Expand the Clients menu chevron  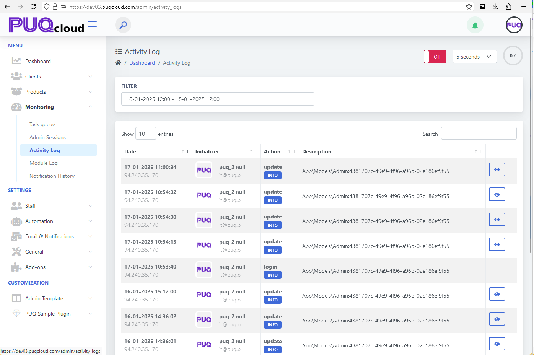click(90, 77)
